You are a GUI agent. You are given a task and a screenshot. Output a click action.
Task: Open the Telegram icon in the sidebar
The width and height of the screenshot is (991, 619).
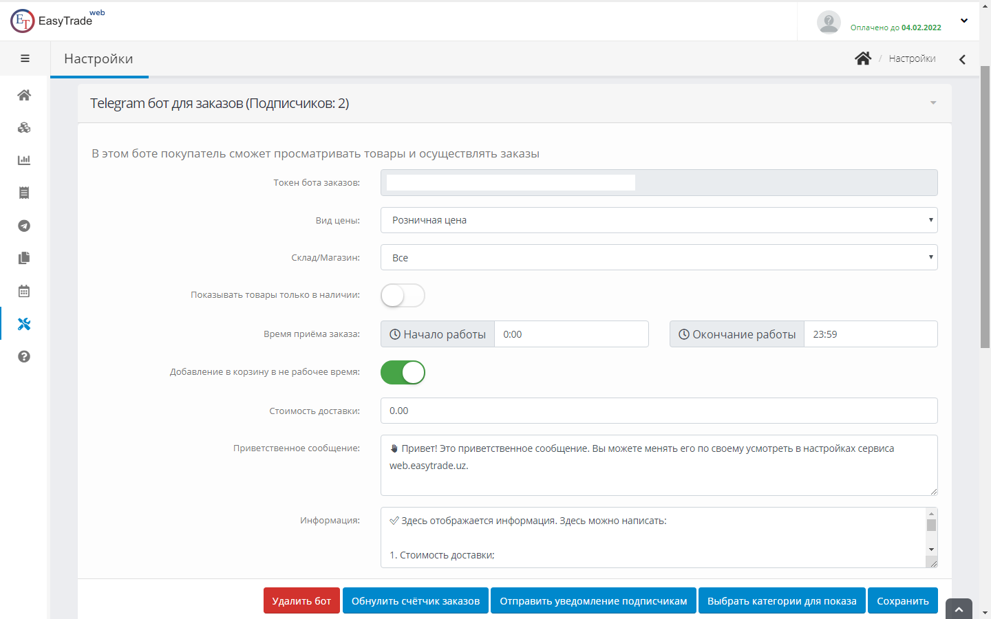coord(24,226)
